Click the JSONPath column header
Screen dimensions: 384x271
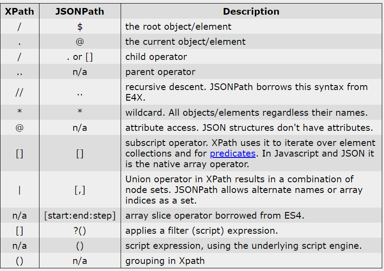pyautogui.click(x=80, y=12)
